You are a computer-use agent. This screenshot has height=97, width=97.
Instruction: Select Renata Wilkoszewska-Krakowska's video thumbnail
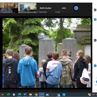27,8
